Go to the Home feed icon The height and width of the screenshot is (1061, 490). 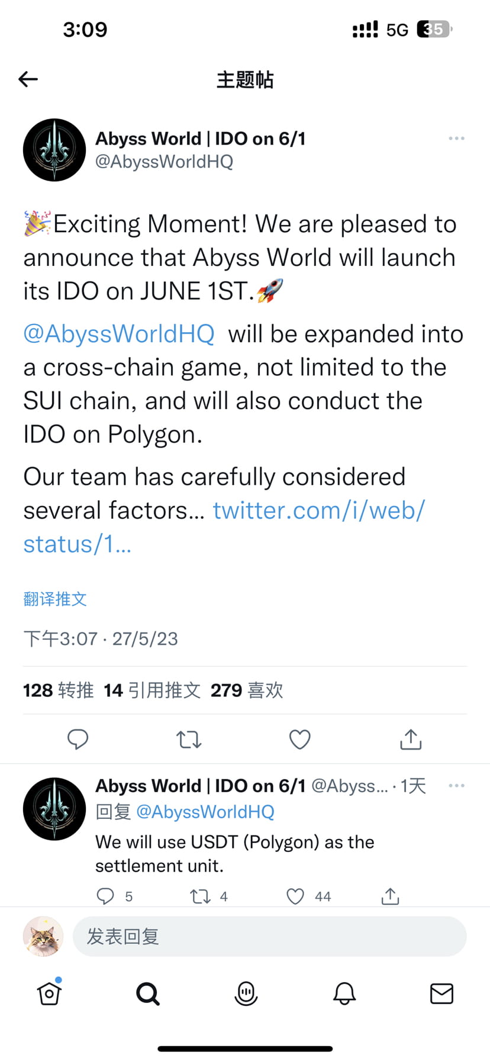coord(49,994)
